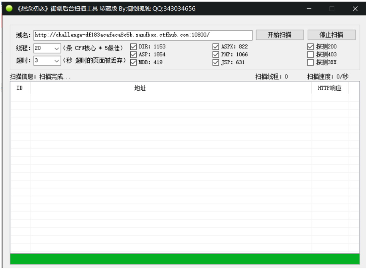
Task: Click the 开始扫描 button to start scanning
Action: tap(280, 35)
